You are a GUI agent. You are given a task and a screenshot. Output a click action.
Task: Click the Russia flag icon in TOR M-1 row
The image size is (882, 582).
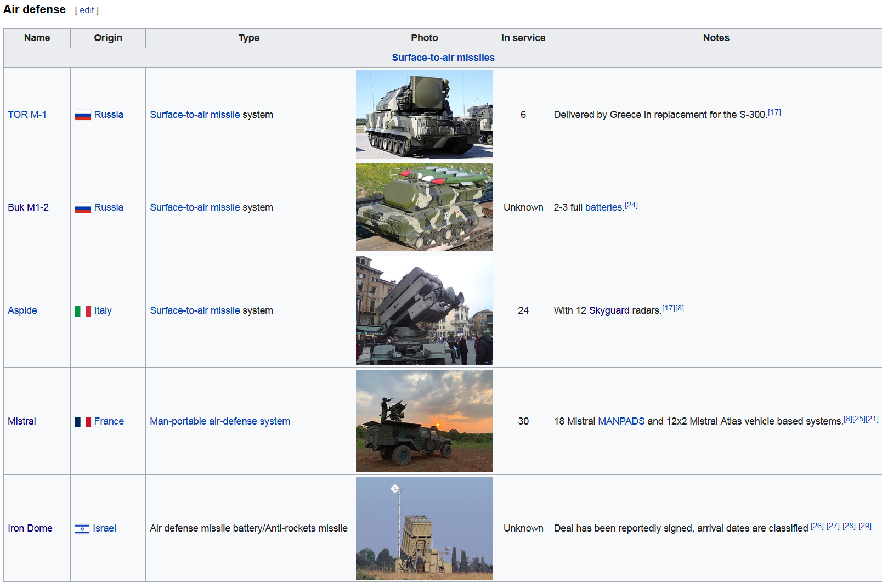pos(83,115)
